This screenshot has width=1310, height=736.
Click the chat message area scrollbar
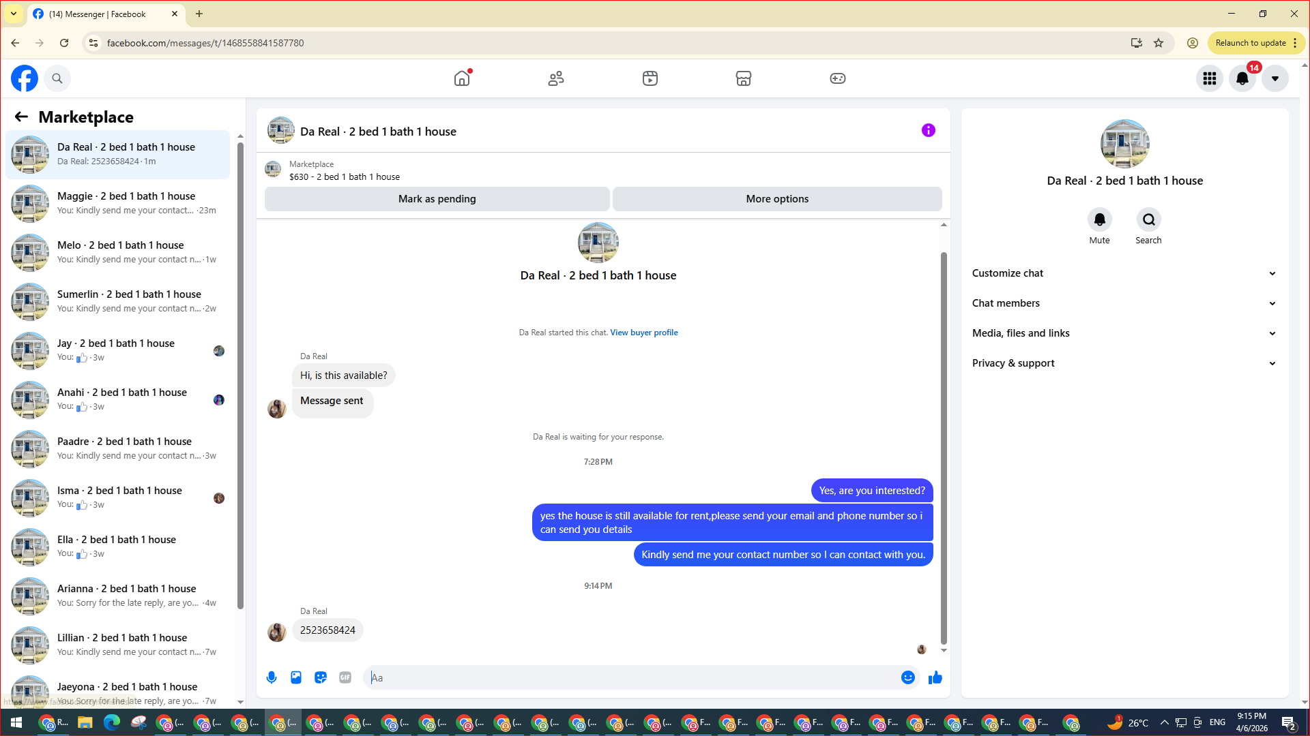[x=944, y=448]
